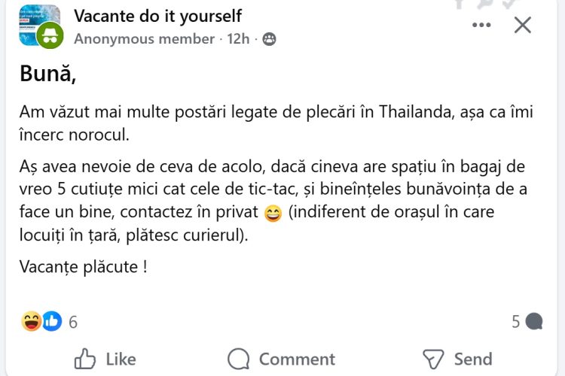
Task: Click the thumbs-up icon in the Like button
Action: click(86, 359)
